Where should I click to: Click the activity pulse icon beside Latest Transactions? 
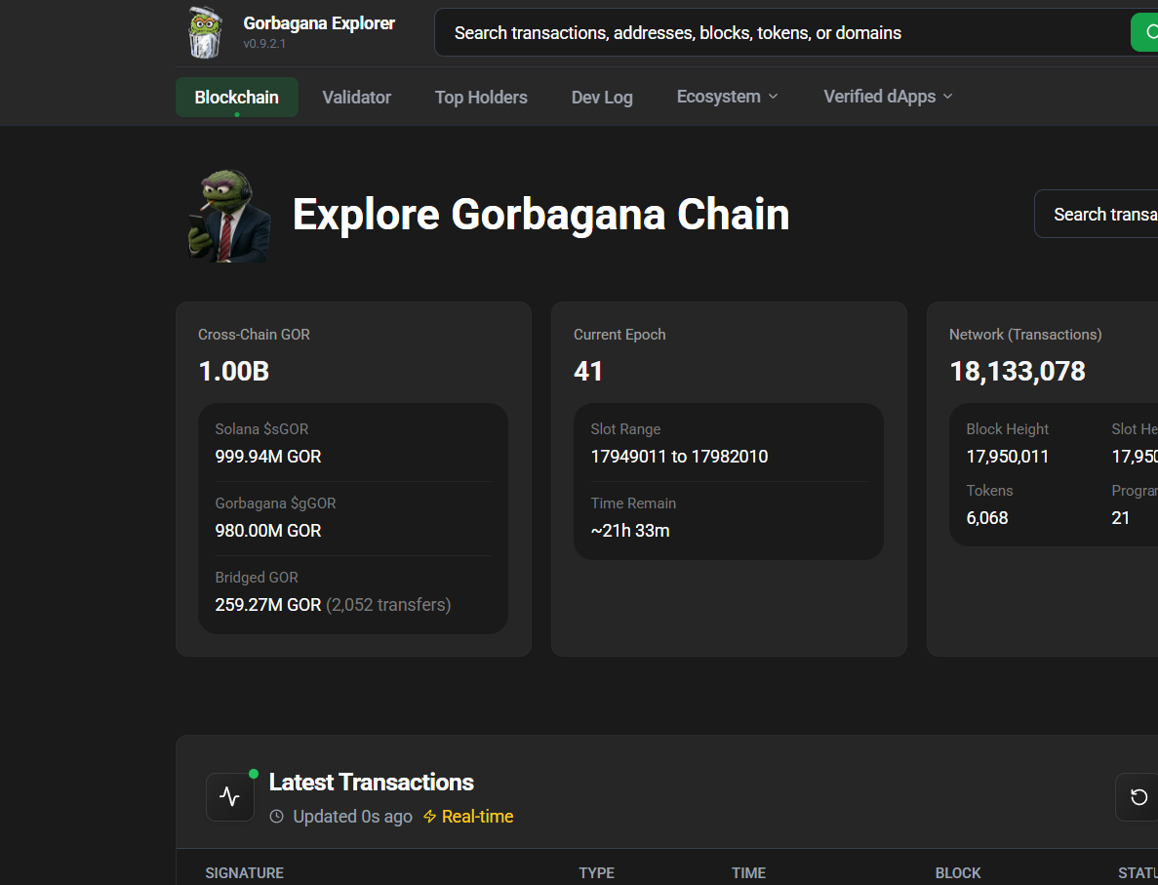point(230,797)
